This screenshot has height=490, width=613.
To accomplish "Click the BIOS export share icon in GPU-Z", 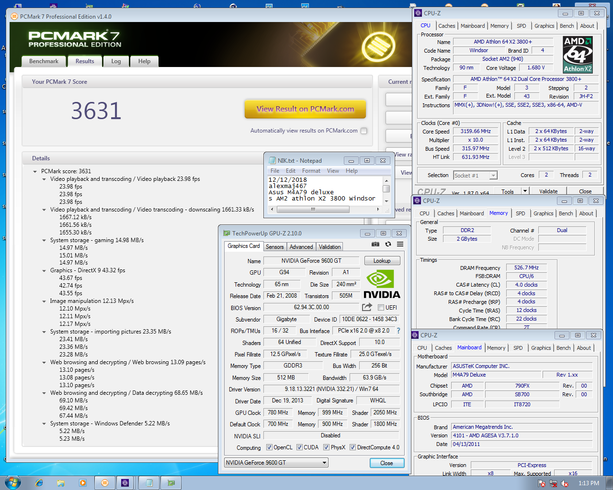I will pyautogui.click(x=367, y=307).
